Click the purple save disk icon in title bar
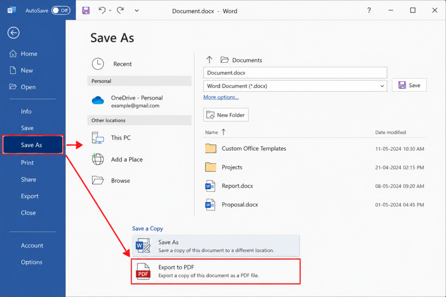Screen dimensions: 446x297 86,10
